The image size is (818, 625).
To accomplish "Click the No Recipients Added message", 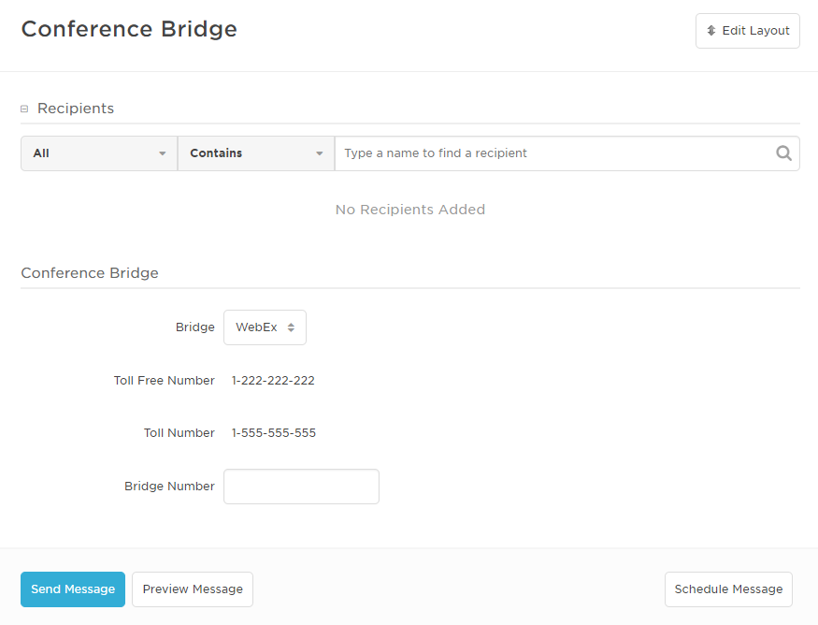I will [409, 210].
